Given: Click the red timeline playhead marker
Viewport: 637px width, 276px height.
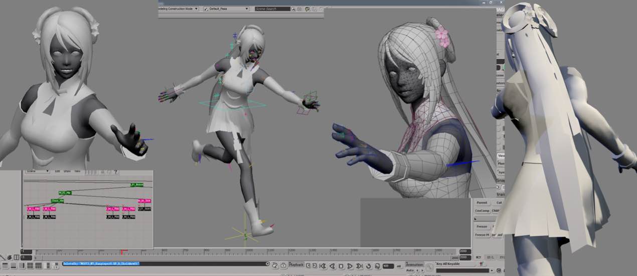Looking at the screenshot, I should coord(121,252).
